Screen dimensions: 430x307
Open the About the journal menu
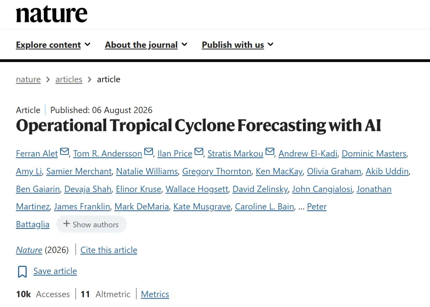(x=141, y=45)
